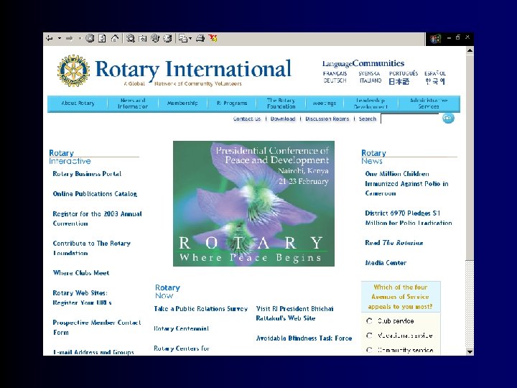The width and height of the screenshot is (517, 388).
Task: Switch language to Svenska
Action: [x=369, y=73]
